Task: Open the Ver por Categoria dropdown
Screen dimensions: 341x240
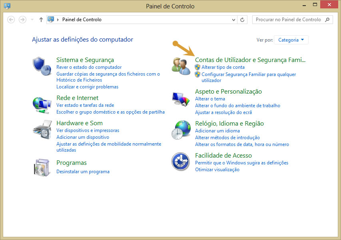Action: [x=291, y=40]
